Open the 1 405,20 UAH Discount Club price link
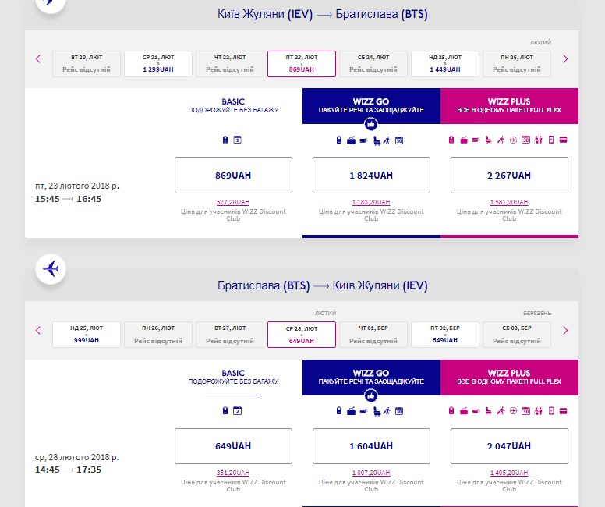This screenshot has height=507, width=605. click(x=509, y=473)
